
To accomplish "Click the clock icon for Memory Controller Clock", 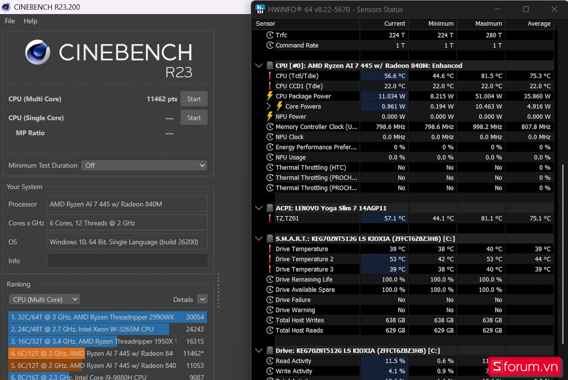I will (x=270, y=127).
